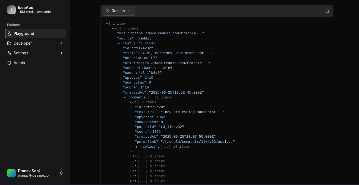359x185 pixels.
Task: Click the pranav@ideaape.com email text
Action: tap(34, 176)
